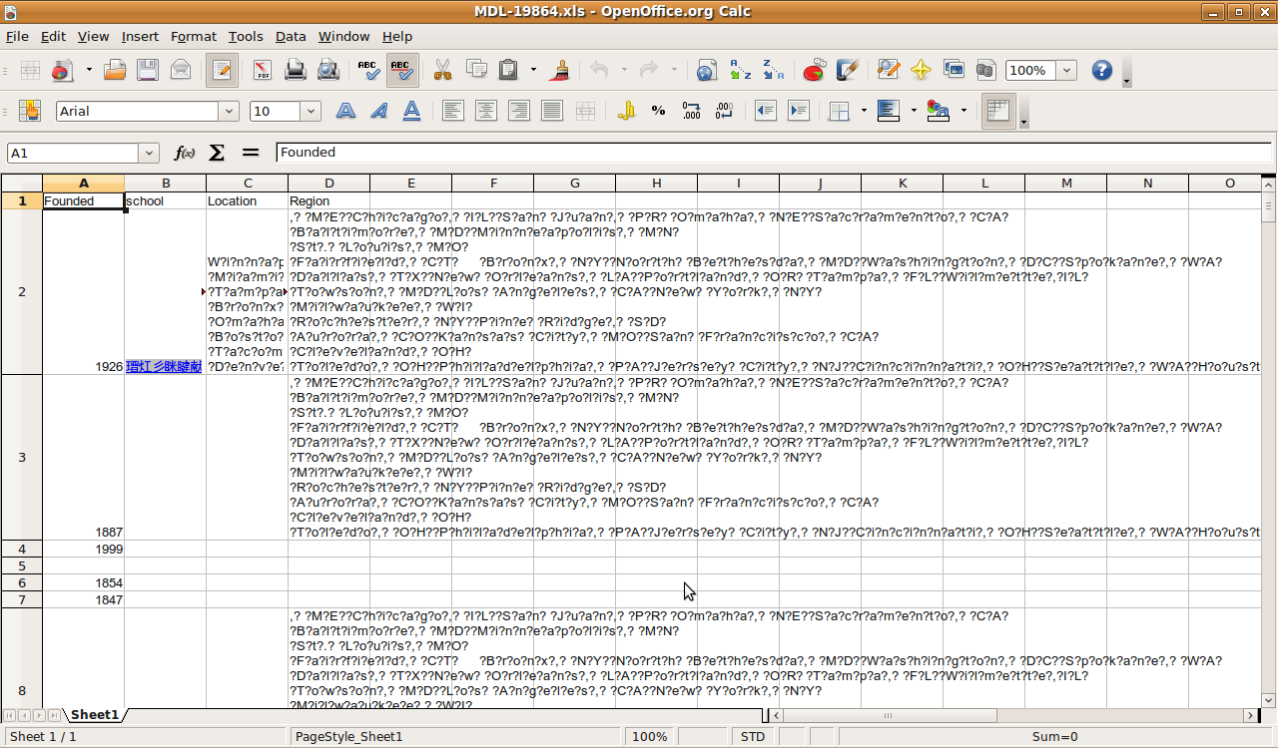Activate the Format Paintbrush
This screenshot has height=748, width=1278.
tap(560, 70)
